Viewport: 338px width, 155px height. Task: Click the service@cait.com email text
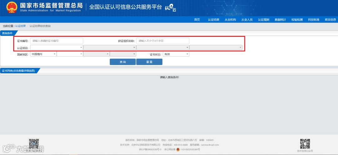point(210,145)
